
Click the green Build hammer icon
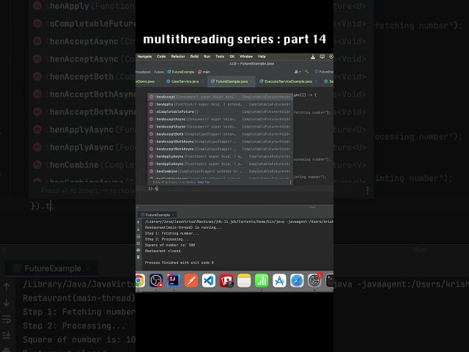pyautogui.click(x=306, y=72)
